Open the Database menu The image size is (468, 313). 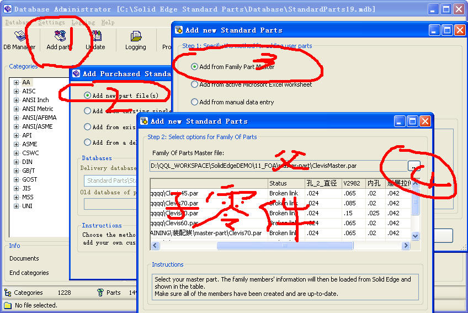(18, 23)
